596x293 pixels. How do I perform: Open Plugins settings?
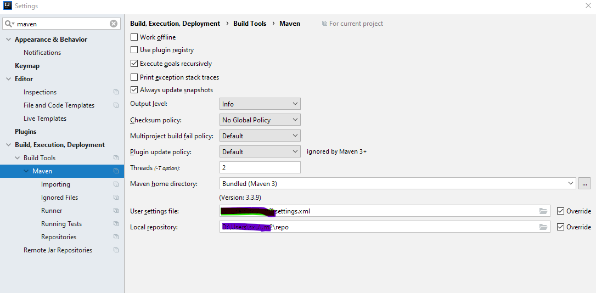point(25,132)
